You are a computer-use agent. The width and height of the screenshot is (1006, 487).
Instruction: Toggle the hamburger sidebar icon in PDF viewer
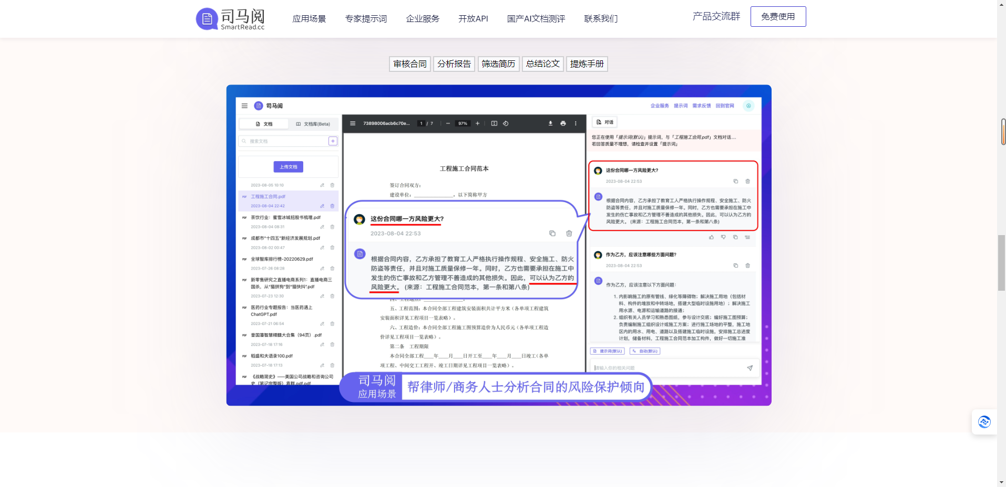point(353,123)
